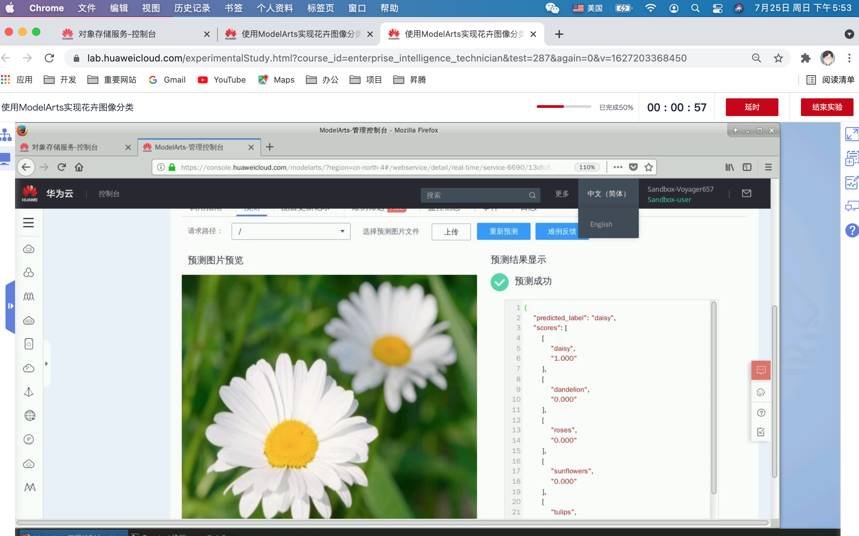Switch to English language option
The width and height of the screenshot is (859, 536).
[x=602, y=224]
